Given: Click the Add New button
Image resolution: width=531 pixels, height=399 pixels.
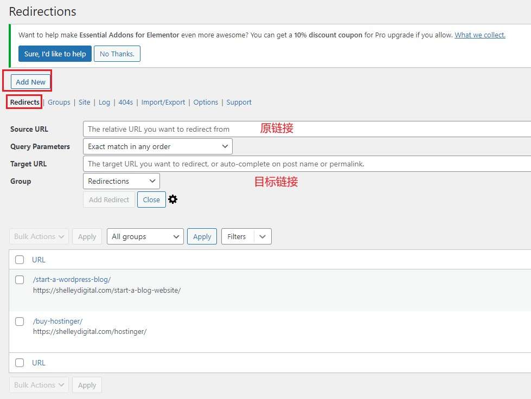Looking at the screenshot, I should point(31,82).
